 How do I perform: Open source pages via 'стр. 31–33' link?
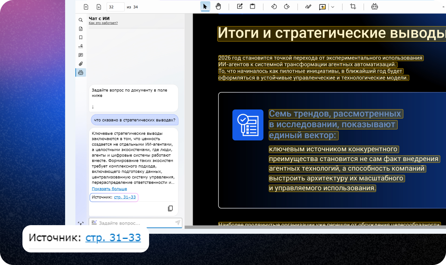(125, 197)
